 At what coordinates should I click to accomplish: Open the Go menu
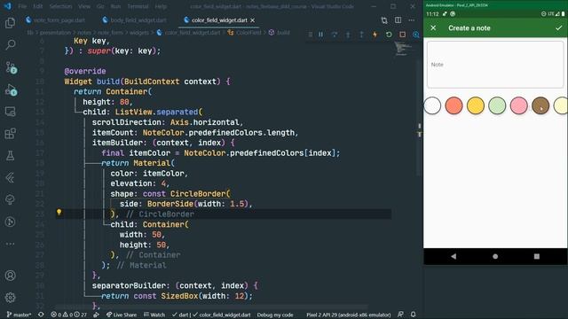(x=100, y=6)
